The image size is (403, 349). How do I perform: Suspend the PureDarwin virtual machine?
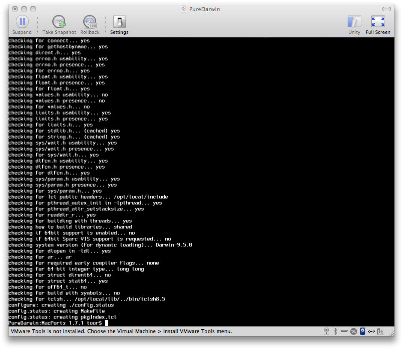22,25
